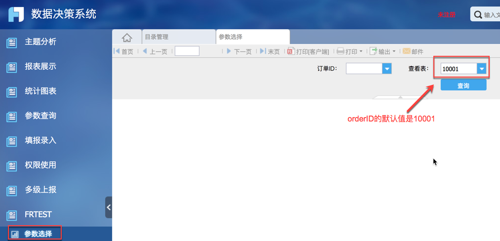Go to first page via 首页 icon
This screenshot has width=500, height=241.
click(116, 51)
